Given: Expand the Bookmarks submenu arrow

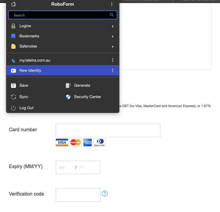Looking at the screenshot, I should pyautogui.click(x=113, y=36).
